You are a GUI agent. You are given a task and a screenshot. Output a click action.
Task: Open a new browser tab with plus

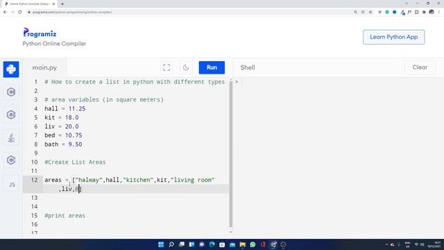click(62, 4)
